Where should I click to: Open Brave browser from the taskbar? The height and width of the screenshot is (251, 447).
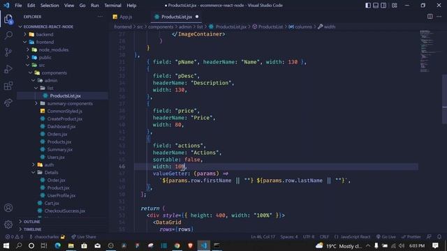pyautogui.click(x=190, y=245)
